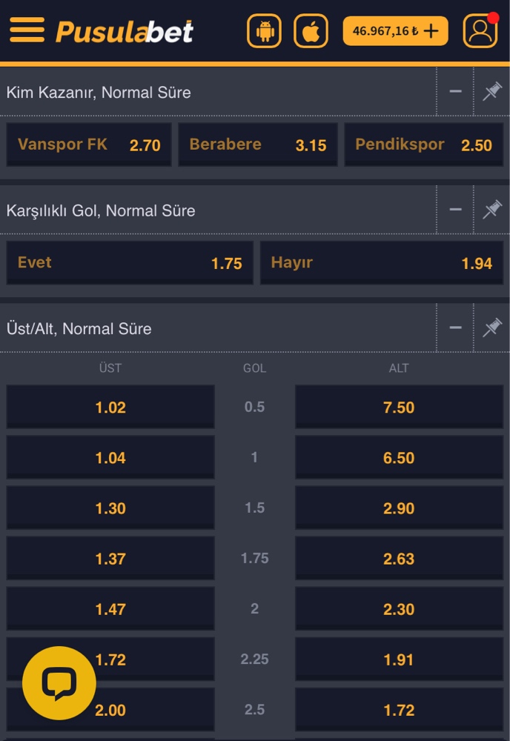The width and height of the screenshot is (510, 741).
Task: Open the hamburger menu
Action: [27, 30]
